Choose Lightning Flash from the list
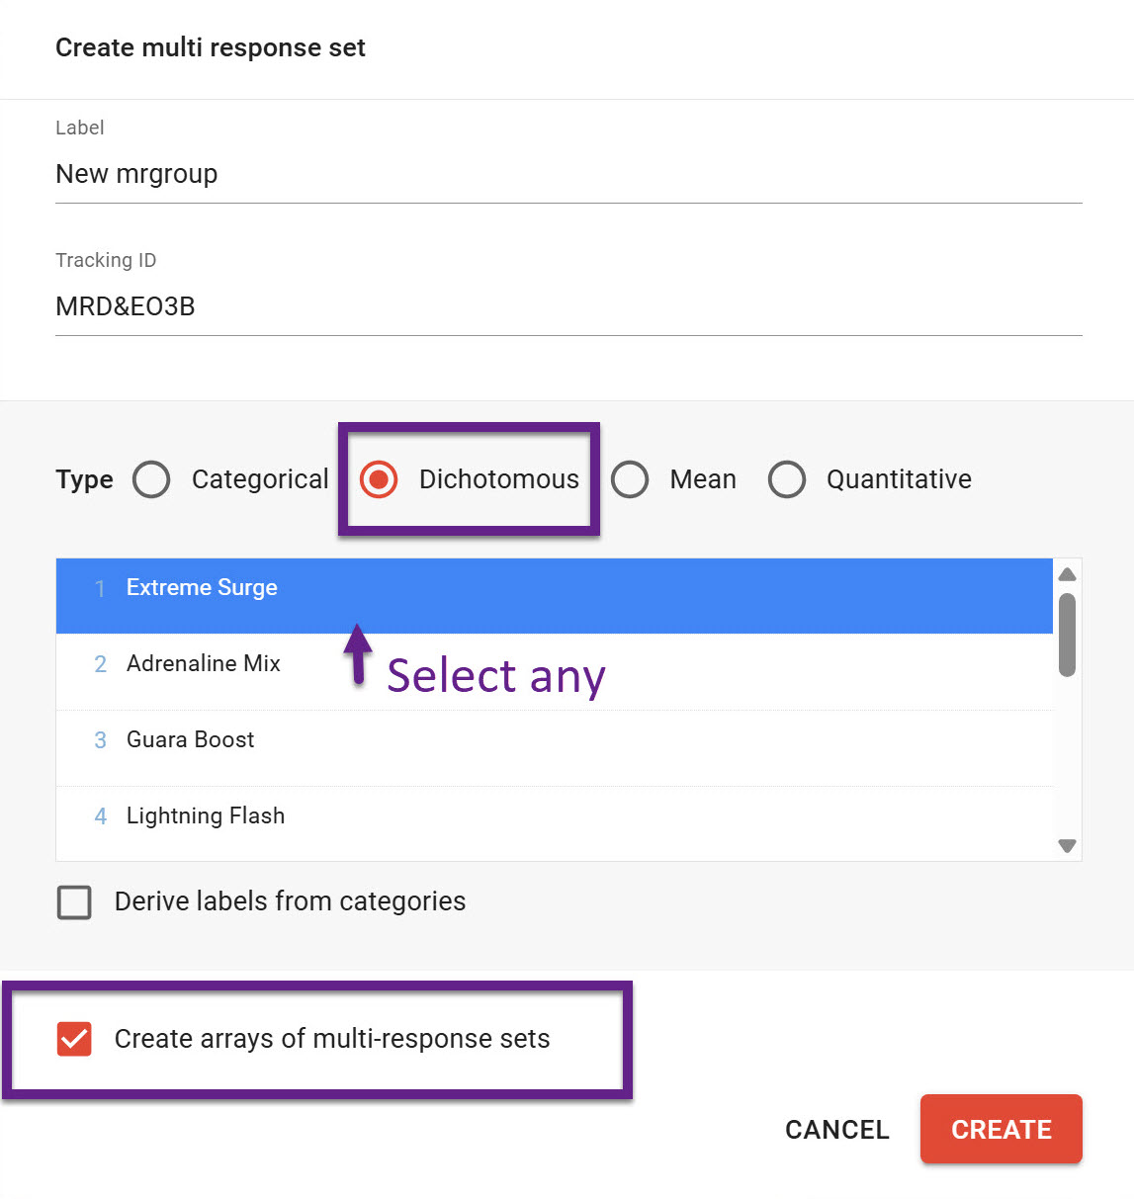This screenshot has width=1134, height=1199. [205, 815]
